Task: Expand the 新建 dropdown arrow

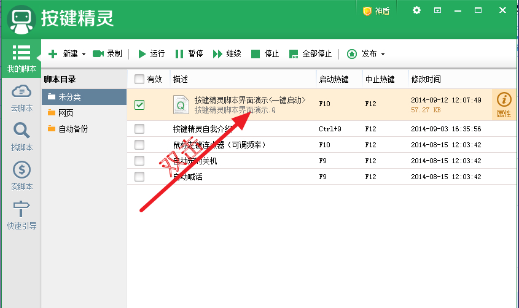Action: coord(84,54)
